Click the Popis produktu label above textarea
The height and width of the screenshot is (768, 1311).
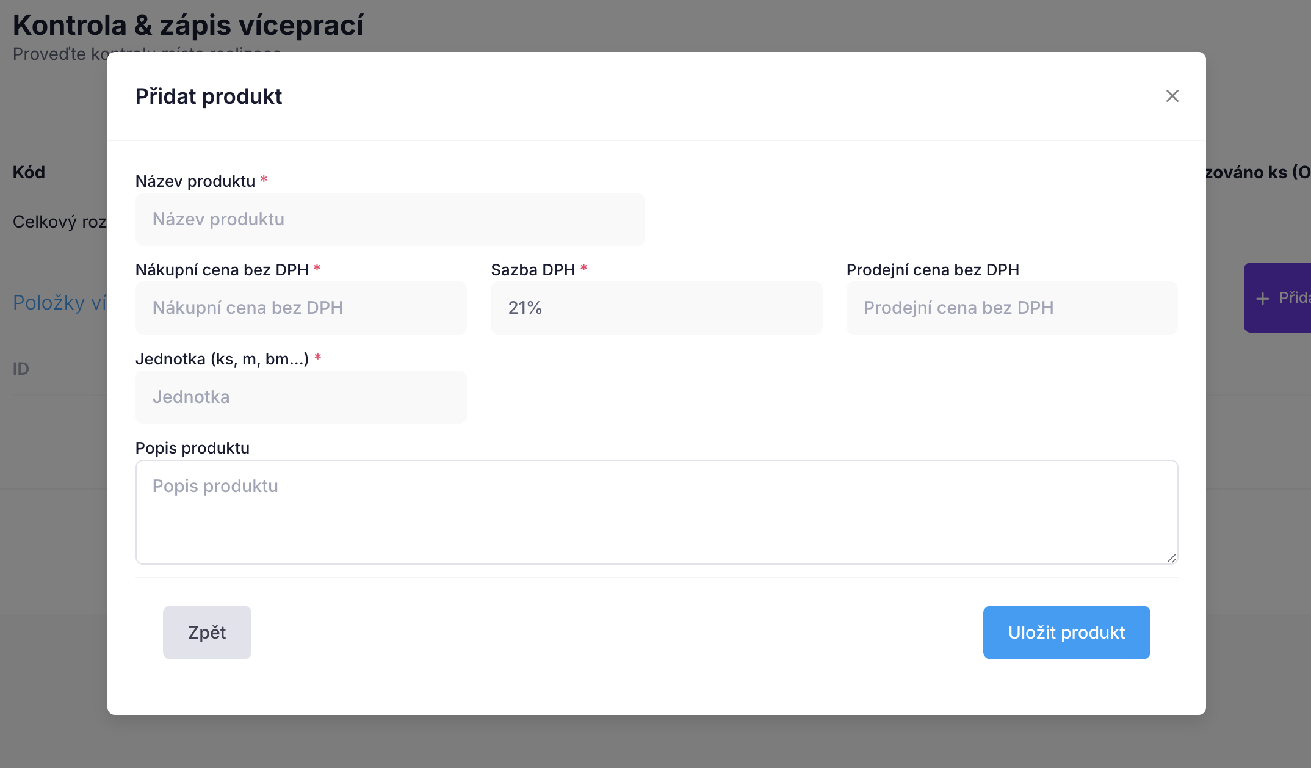192,448
